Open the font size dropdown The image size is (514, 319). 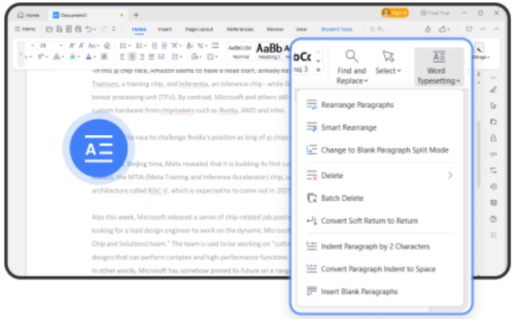60,46
